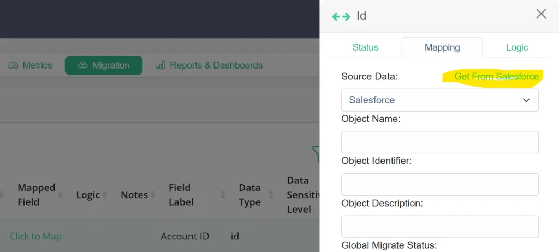Click the Reports bar chart icon
The image size is (559, 252).
160,65
